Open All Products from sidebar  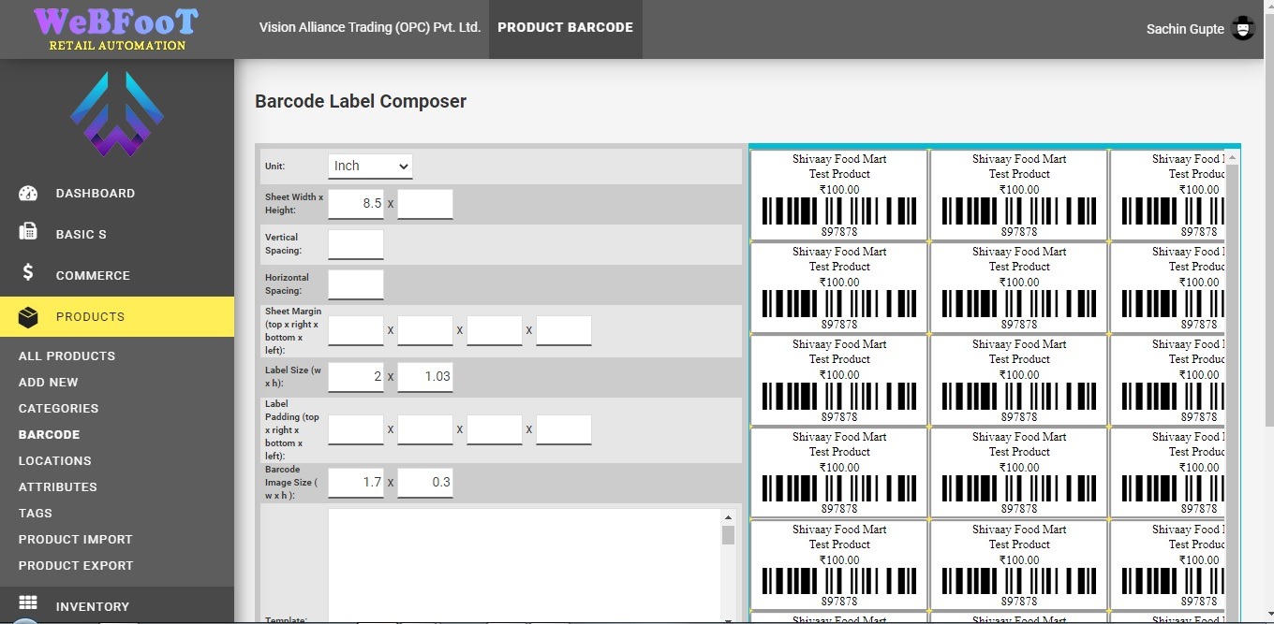(67, 356)
